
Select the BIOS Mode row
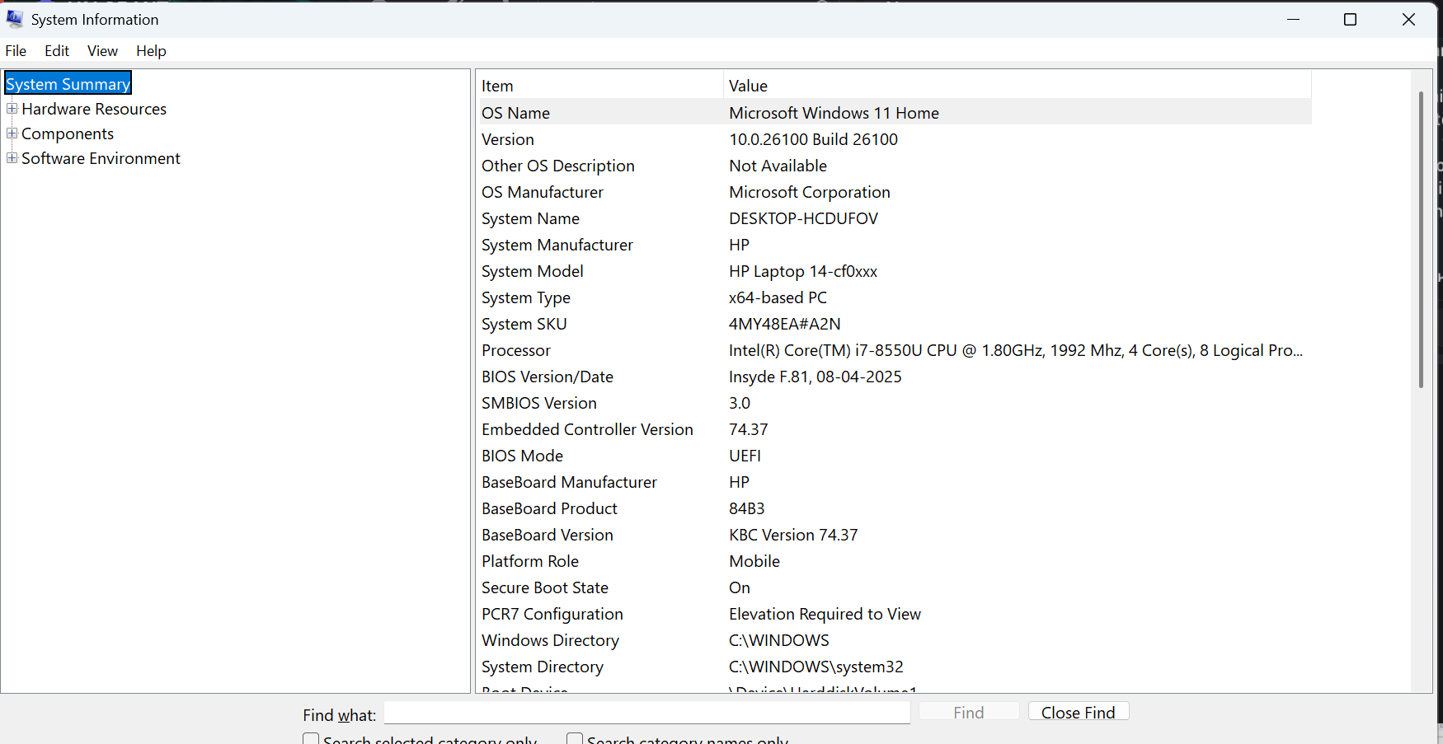tap(895, 456)
